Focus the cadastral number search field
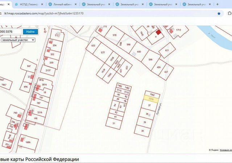This screenshot has height=163, width=232. pos(11,32)
